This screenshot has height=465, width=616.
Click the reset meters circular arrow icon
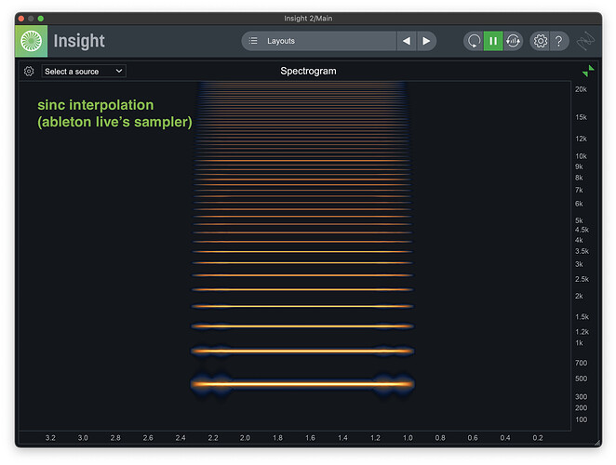tap(474, 41)
